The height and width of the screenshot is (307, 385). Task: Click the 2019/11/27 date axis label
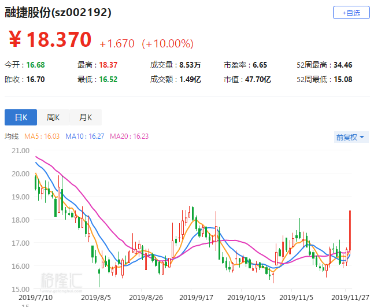[350, 297]
